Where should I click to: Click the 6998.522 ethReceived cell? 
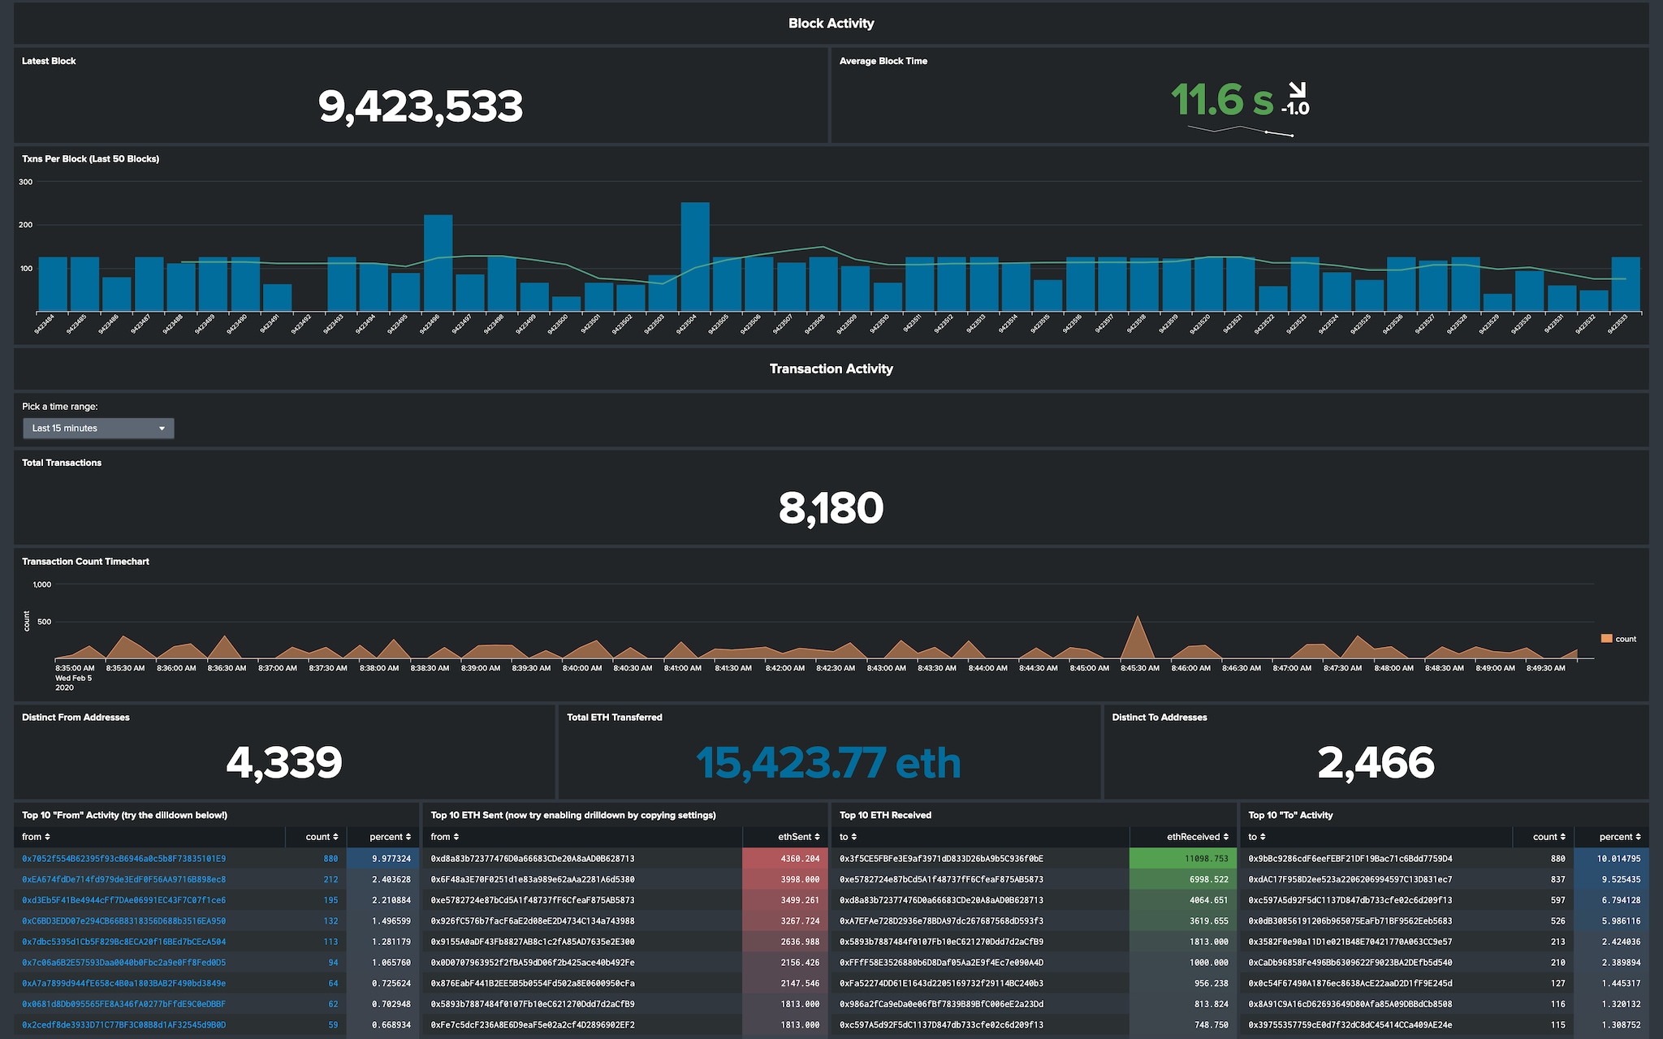[1183, 879]
